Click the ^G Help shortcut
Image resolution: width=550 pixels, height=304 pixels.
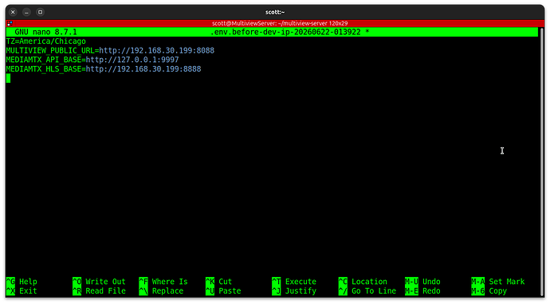tap(22, 282)
